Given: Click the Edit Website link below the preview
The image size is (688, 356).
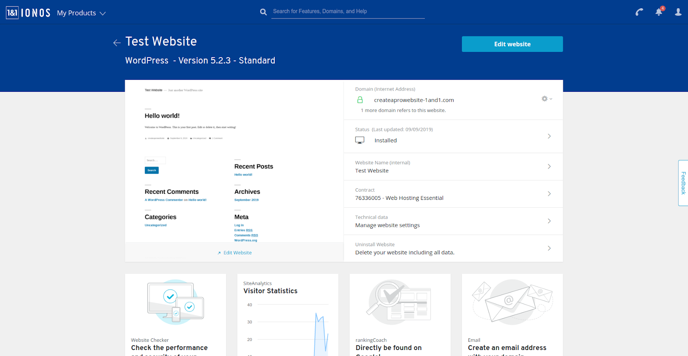Looking at the screenshot, I should (237, 253).
